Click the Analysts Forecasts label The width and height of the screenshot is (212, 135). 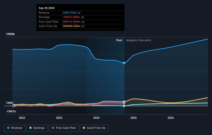(x=139, y=40)
